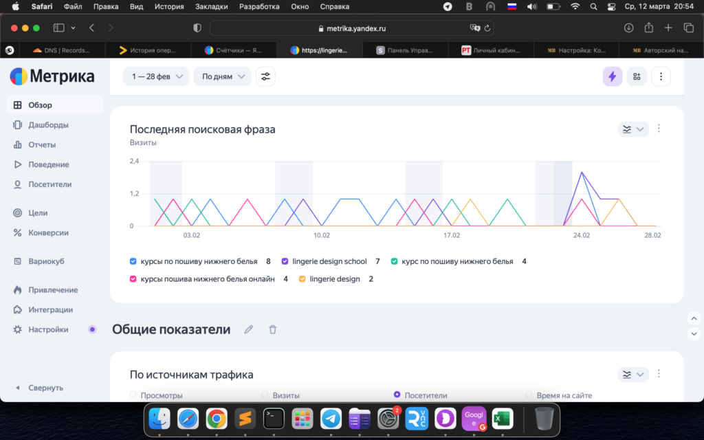
Task: Open the Закладки menu
Action: 212,7
